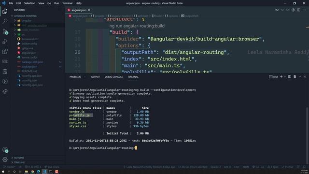Open the Terminal menu
The image size is (309, 174).
[67, 3]
